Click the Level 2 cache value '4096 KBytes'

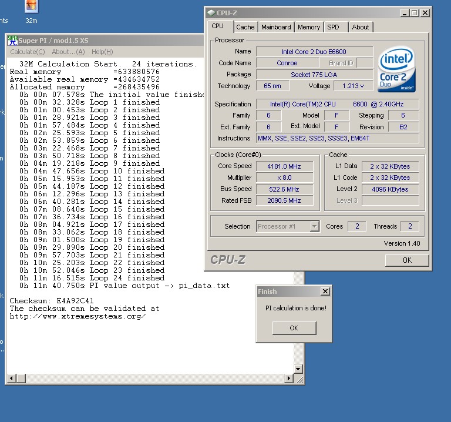pos(391,189)
